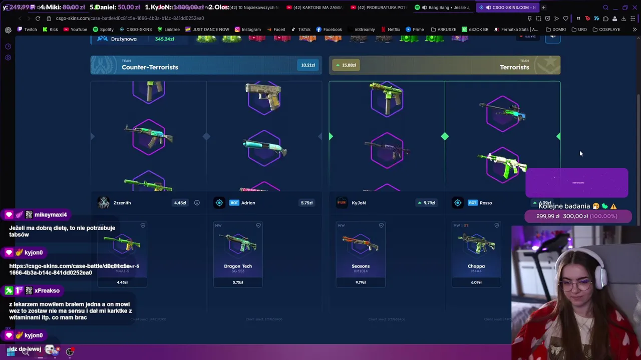Select the Dragon Tech SG 553 item card

pyautogui.click(x=238, y=254)
